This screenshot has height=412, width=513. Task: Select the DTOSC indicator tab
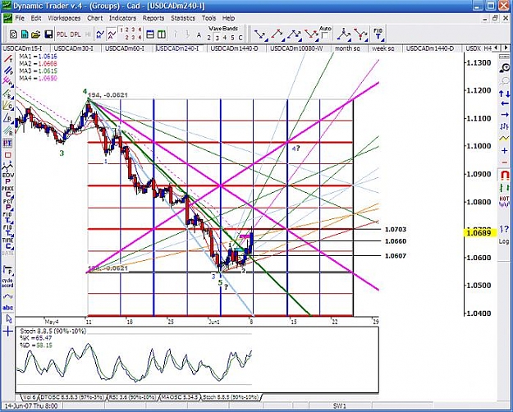pos(72,397)
